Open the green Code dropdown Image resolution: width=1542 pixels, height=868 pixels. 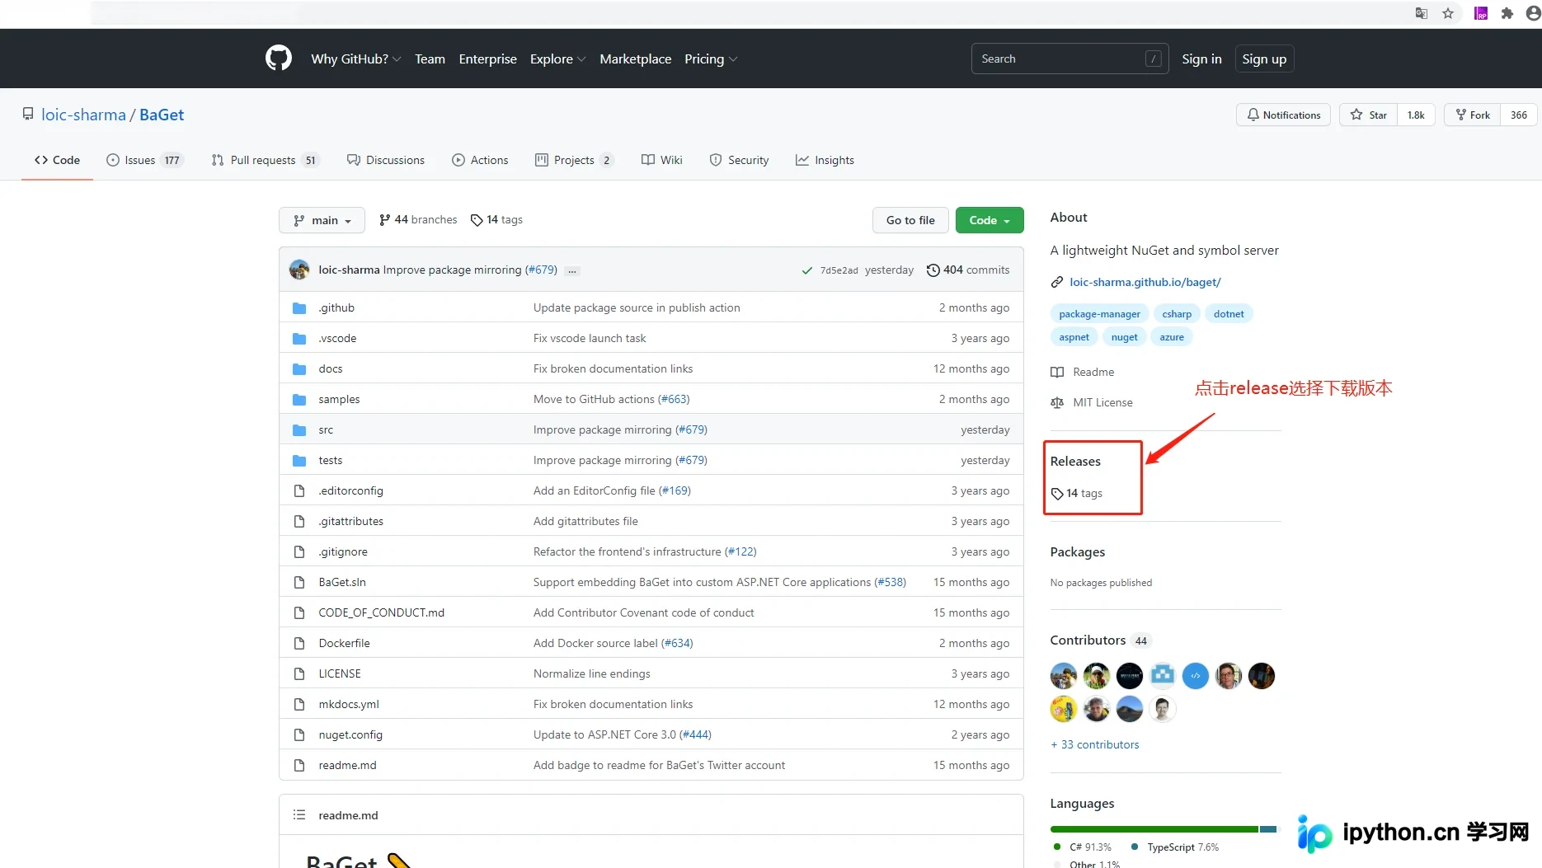[x=990, y=220]
